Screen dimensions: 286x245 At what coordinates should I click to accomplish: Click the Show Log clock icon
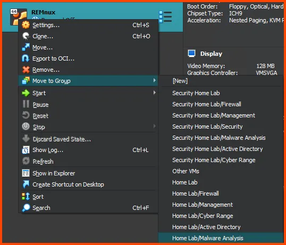click(x=26, y=150)
